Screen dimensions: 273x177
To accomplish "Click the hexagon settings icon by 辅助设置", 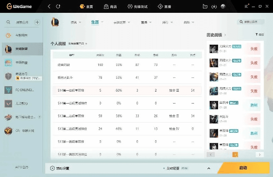I will (x=52, y=168).
